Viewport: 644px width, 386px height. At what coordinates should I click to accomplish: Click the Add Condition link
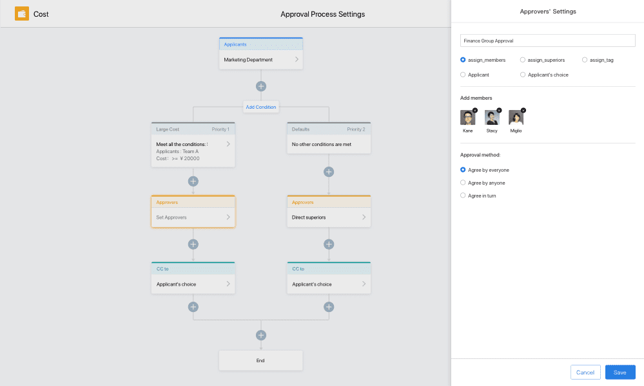click(x=261, y=107)
